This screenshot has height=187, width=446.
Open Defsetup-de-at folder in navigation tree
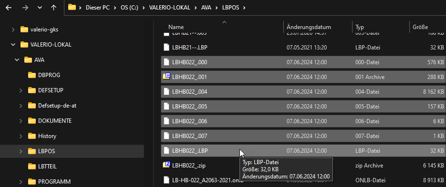click(x=57, y=106)
